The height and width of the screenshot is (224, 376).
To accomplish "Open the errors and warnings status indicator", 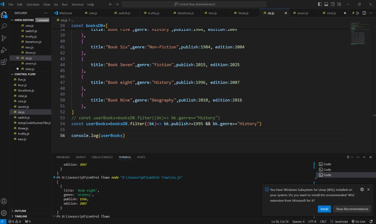I will coord(14,221).
